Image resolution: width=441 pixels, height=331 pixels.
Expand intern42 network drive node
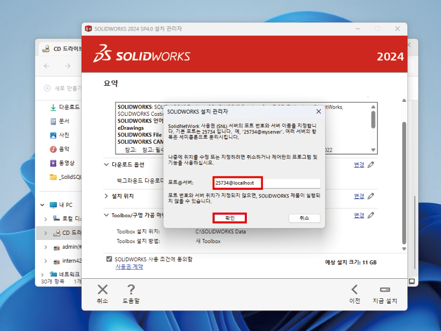point(45,261)
